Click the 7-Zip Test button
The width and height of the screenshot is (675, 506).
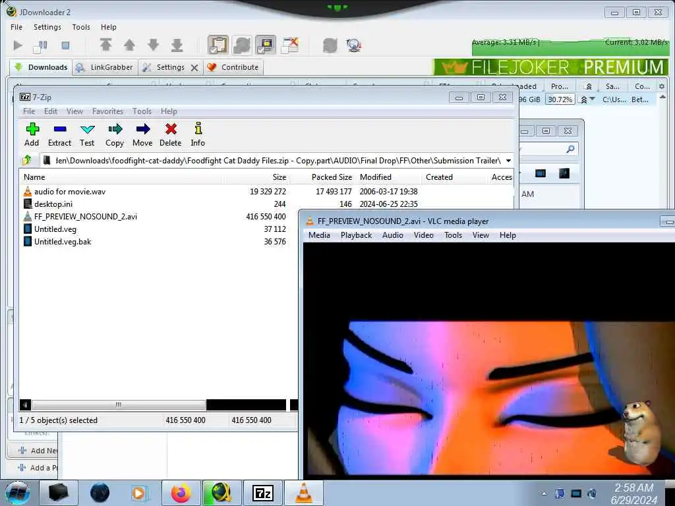click(x=87, y=134)
